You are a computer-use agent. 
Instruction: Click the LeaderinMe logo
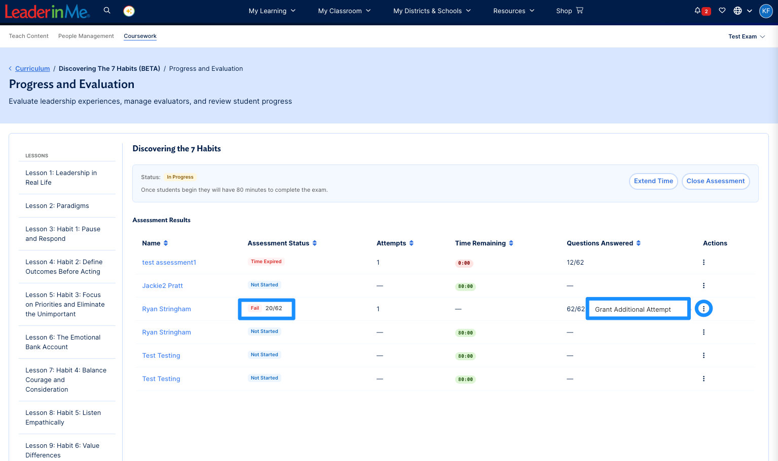(x=47, y=11)
